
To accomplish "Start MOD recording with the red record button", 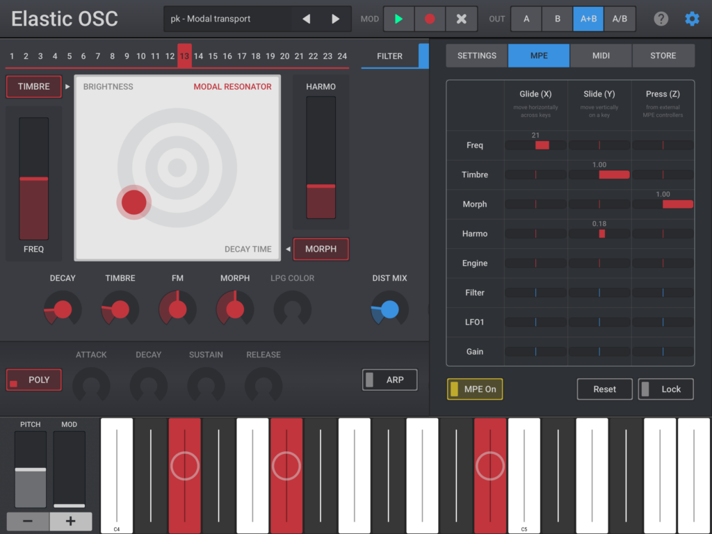I will point(430,19).
